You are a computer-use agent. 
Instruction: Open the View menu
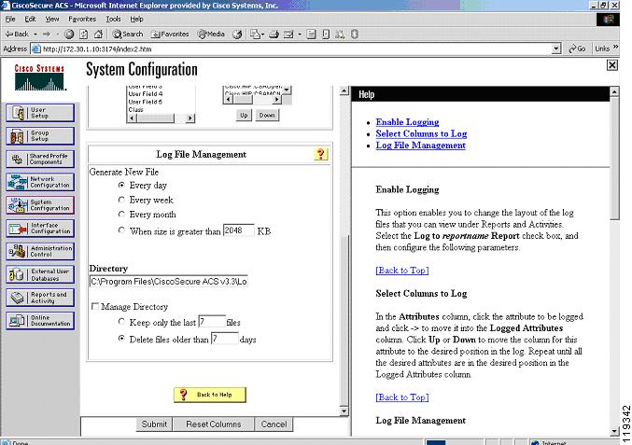pos(52,19)
